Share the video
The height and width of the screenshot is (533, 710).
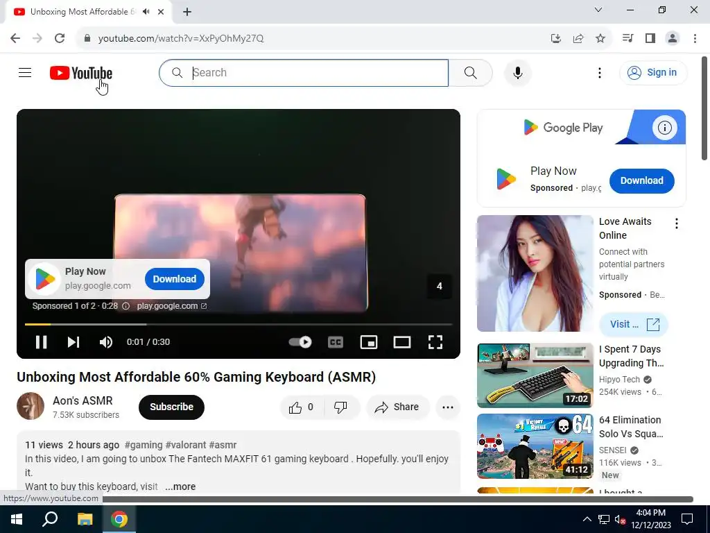[397, 407]
